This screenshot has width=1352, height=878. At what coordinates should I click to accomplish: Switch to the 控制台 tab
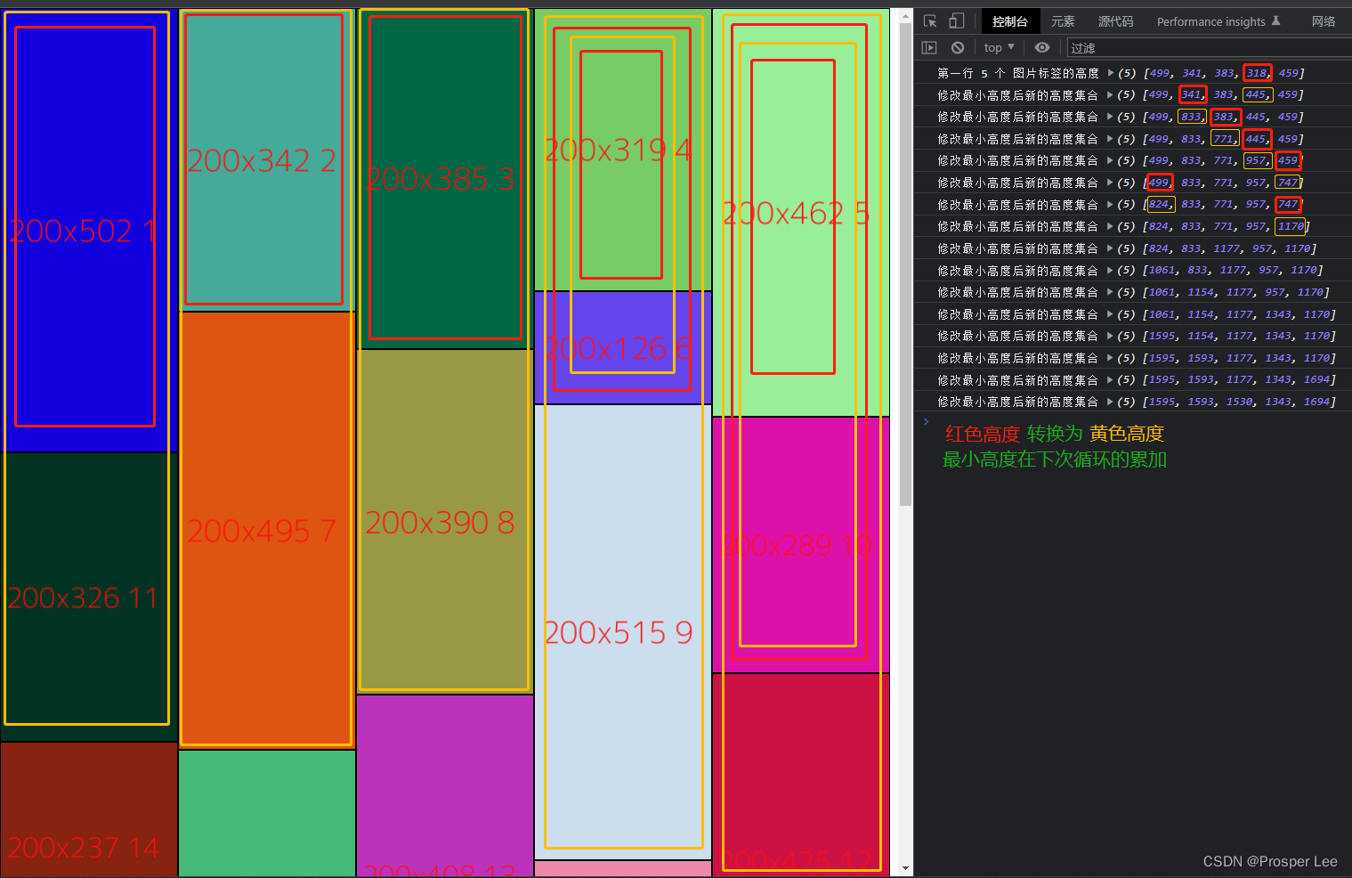[1010, 21]
